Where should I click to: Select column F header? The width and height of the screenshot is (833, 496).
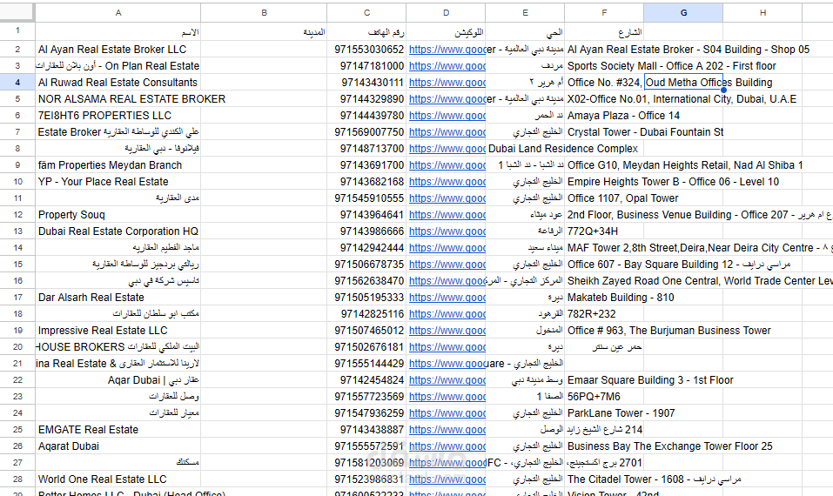[x=604, y=13]
